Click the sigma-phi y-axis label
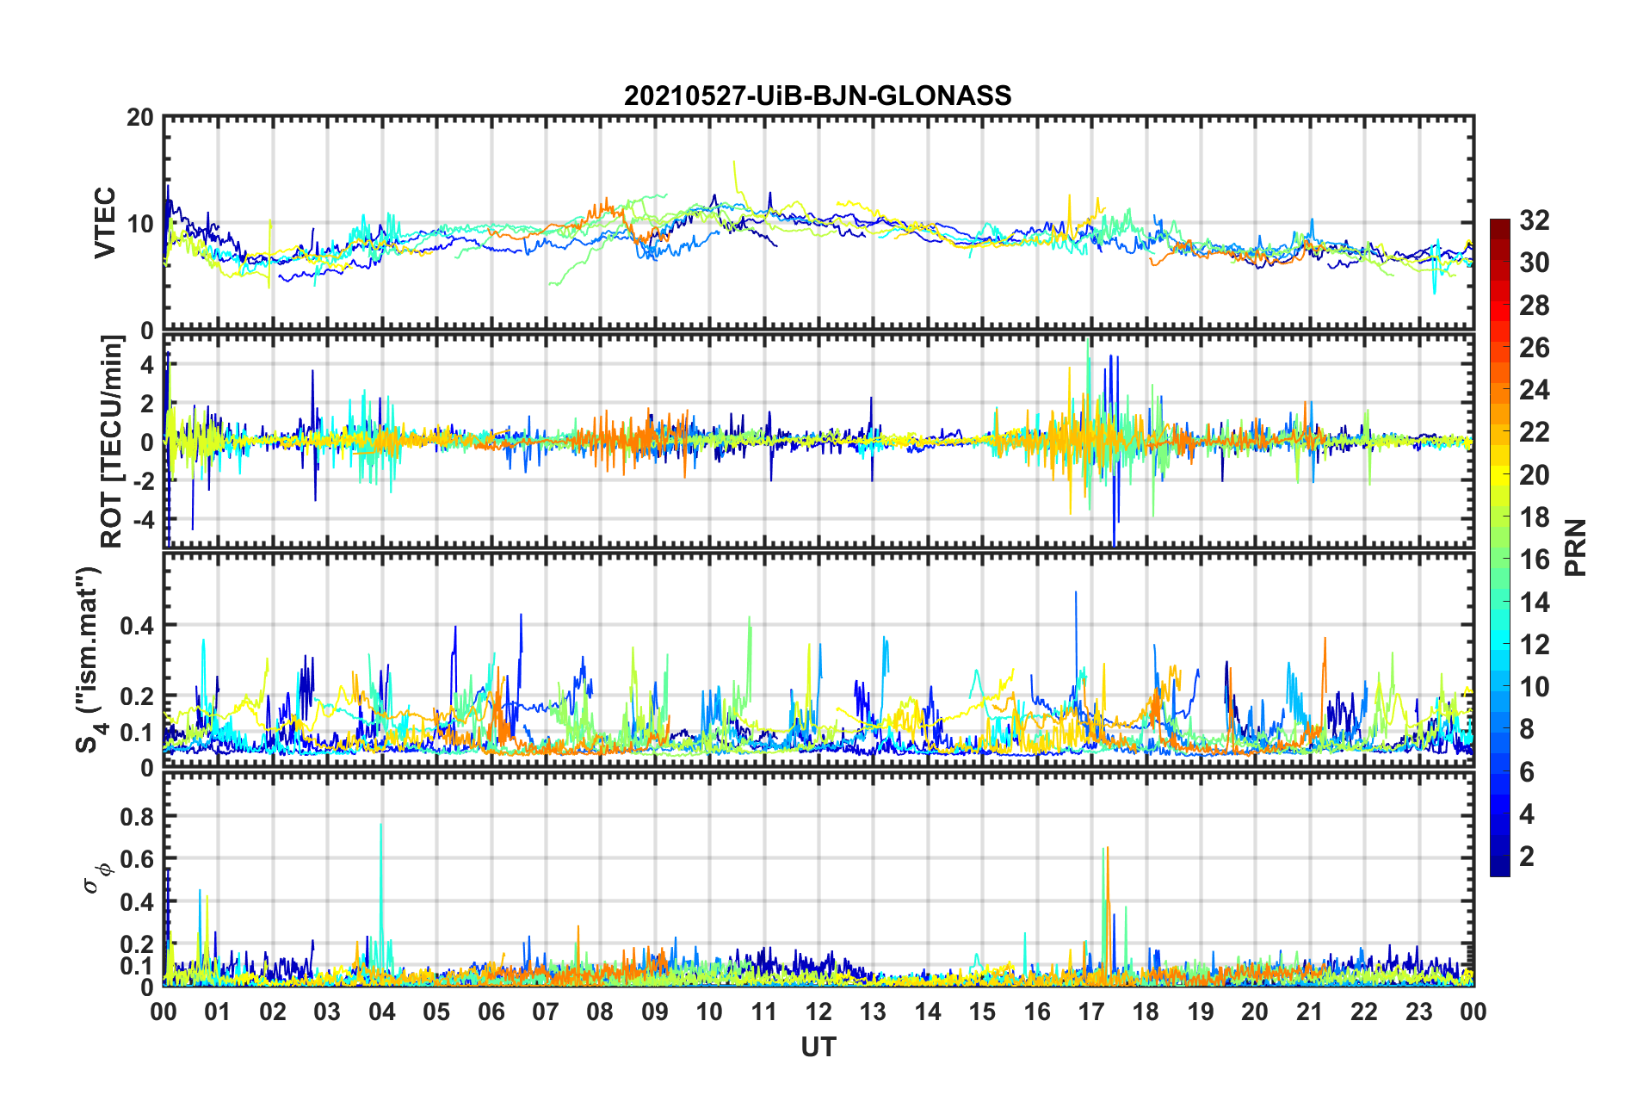 96,878
